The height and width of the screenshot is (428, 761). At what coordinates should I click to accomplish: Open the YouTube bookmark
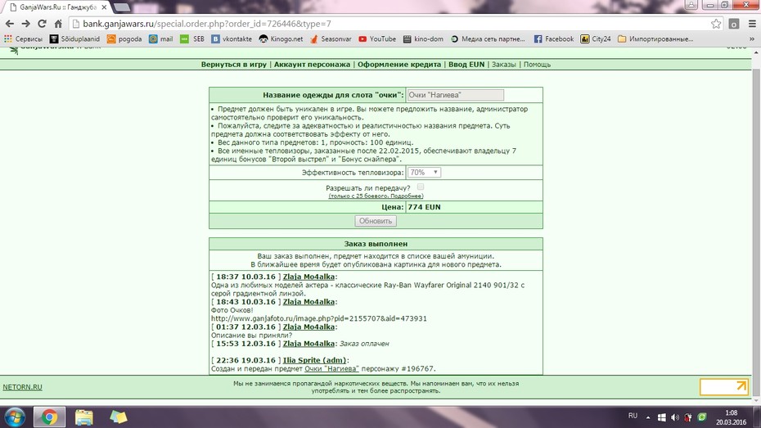tap(377, 38)
